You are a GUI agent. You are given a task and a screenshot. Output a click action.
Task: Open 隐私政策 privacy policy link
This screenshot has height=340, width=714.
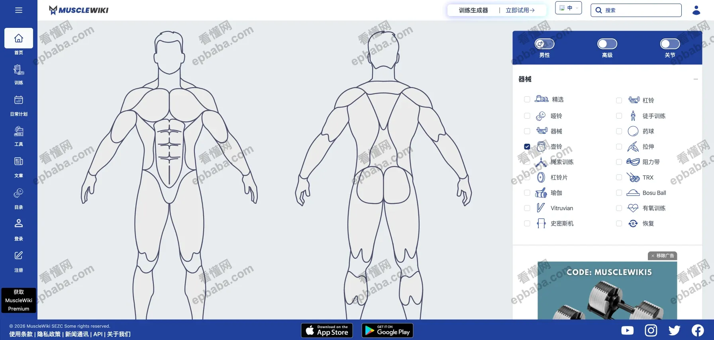click(x=49, y=334)
